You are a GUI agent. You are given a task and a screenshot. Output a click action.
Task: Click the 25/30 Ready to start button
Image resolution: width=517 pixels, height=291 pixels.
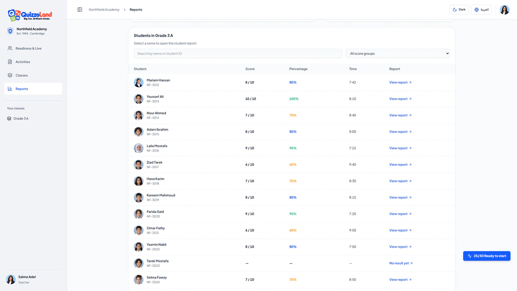coord(487,256)
